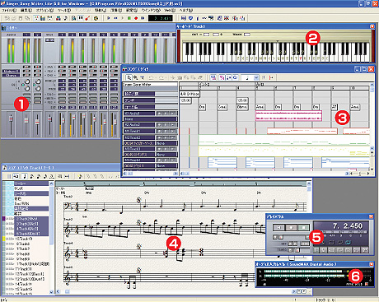The height and width of the screenshot is (302, 379).
Task: Select the quarter note tool in score editor
Action: pyautogui.click(x=25, y=176)
